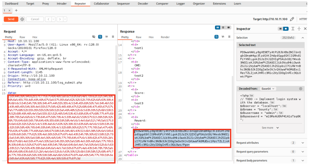
Task: Go back to previous request in history
Action: click(48, 19)
